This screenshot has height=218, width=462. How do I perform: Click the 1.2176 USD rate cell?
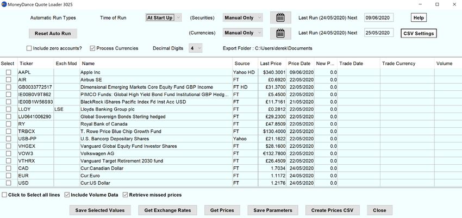tap(271, 183)
